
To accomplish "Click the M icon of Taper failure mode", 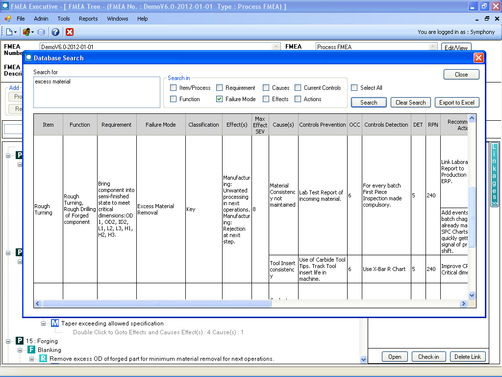I will (x=55, y=323).
